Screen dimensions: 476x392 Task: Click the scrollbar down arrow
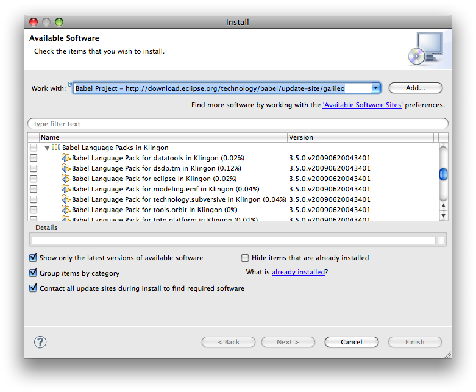tap(444, 216)
